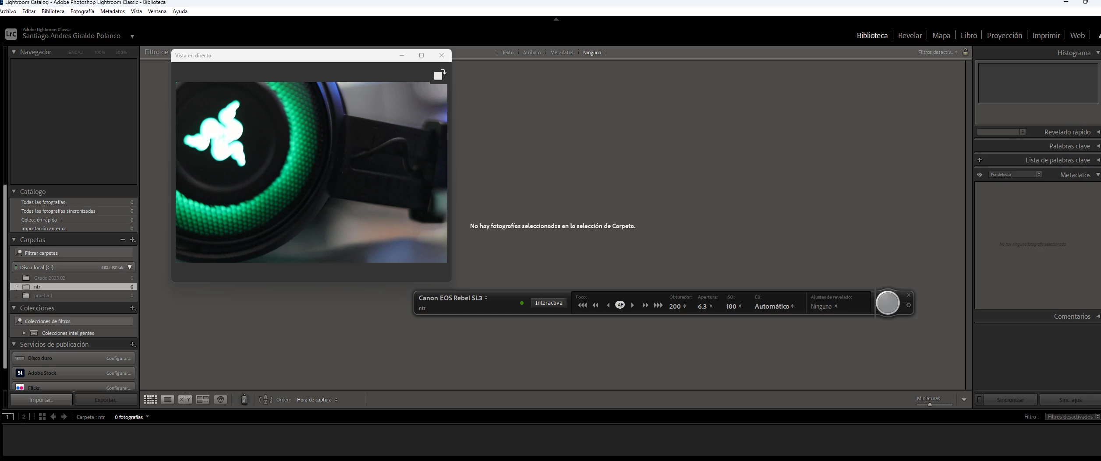
Task: Select the Painter spray can tool
Action: [x=244, y=399]
